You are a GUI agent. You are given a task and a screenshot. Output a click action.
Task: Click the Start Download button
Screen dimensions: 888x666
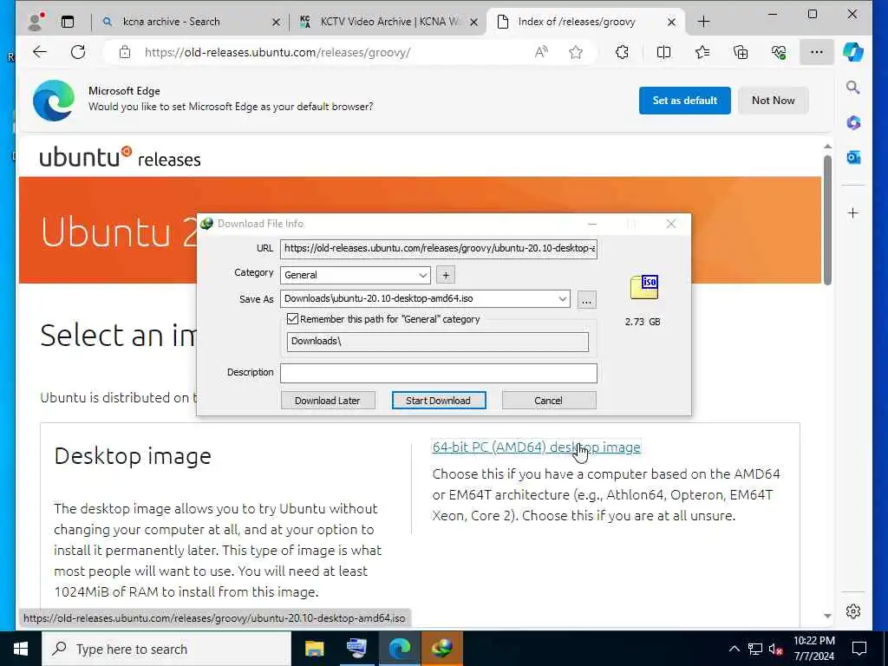pyautogui.click(x=438, y=401)
